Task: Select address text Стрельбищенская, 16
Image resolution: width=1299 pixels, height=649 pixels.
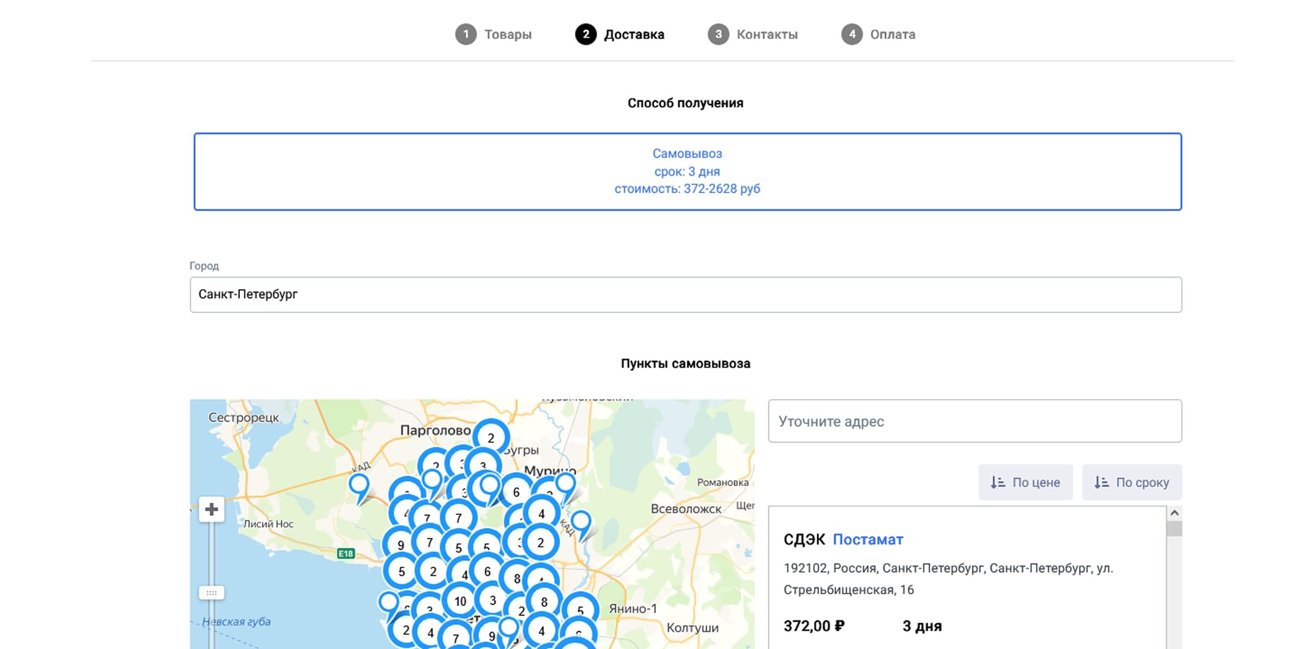Action: coord(848,590)
